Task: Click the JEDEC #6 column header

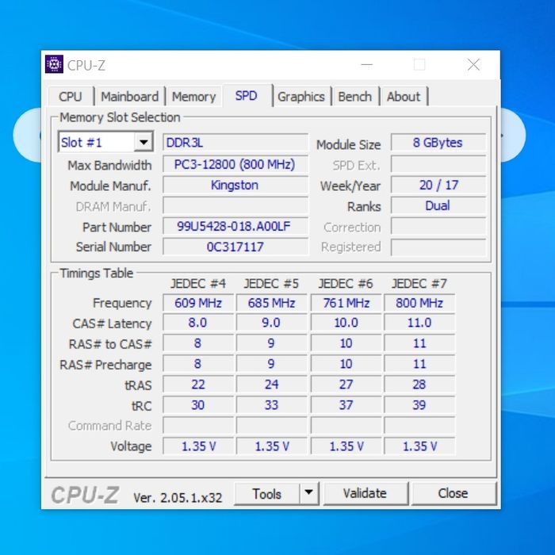Action: pos(346,284)
